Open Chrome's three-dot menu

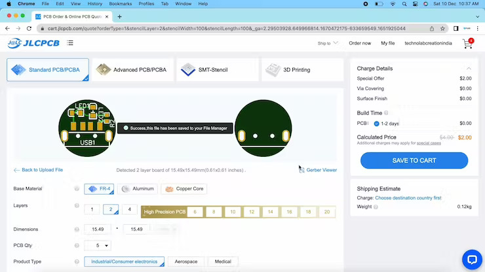[x=478, y=28]
